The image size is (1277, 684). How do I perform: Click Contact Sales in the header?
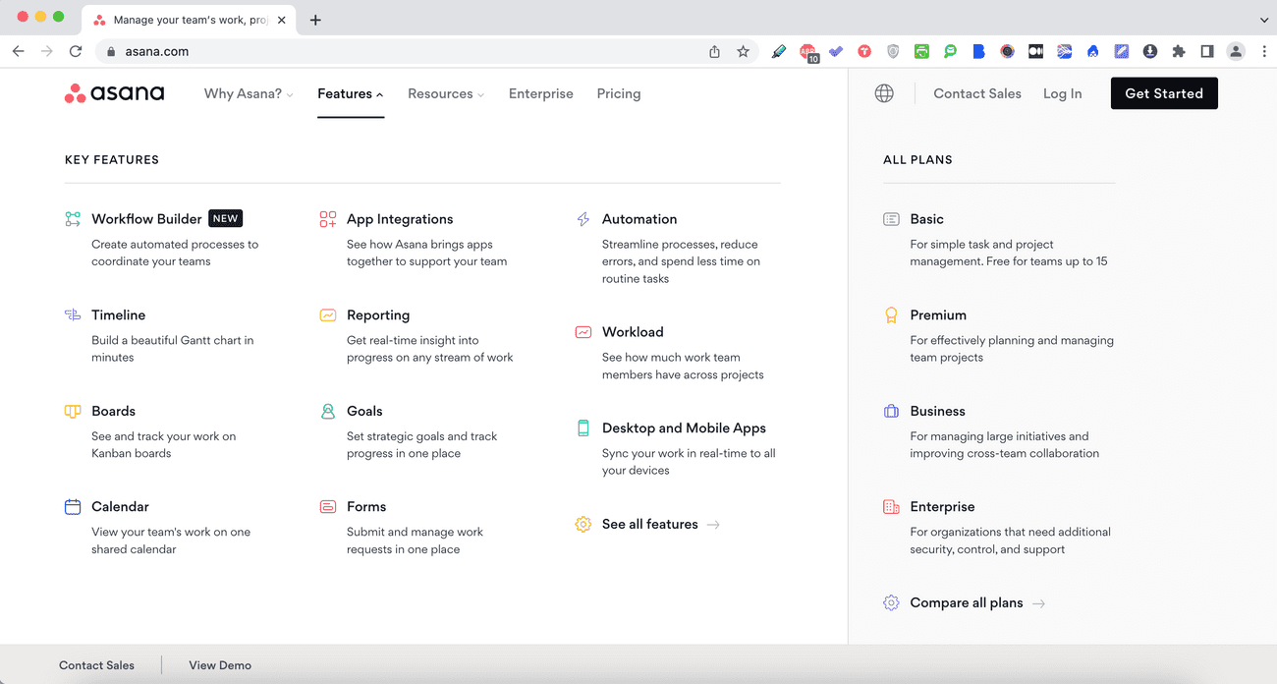point(977,93)
